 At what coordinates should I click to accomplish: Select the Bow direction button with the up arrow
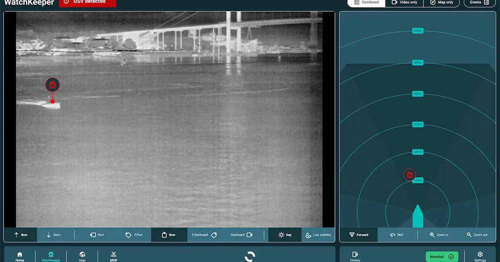pyautogui.click(x=21, y=235)
